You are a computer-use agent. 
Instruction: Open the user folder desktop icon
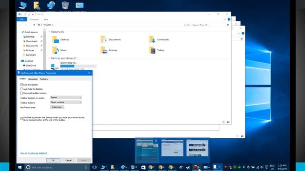[x=37, y=5]
